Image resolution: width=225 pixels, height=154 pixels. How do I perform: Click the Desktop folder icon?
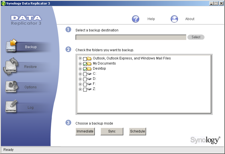click(89, 69)
